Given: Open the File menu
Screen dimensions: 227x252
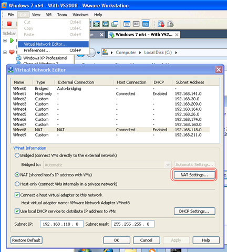Looking at the screenshot, I should 11,15.
